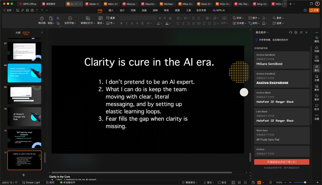Viewport: 322px width, 185px height.
Task: Click the Increase Indent icon
Action: 199,18
